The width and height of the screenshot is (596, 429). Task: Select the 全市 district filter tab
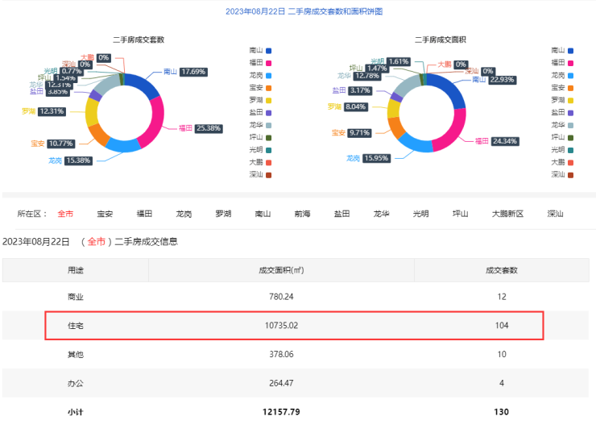[65, 214]
